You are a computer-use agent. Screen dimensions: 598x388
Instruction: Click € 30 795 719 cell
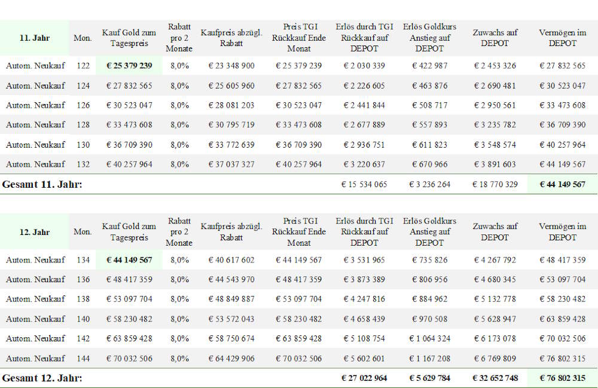click(231, 124)
